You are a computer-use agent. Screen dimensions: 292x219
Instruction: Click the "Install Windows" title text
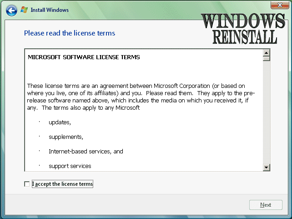coord(50,10)
